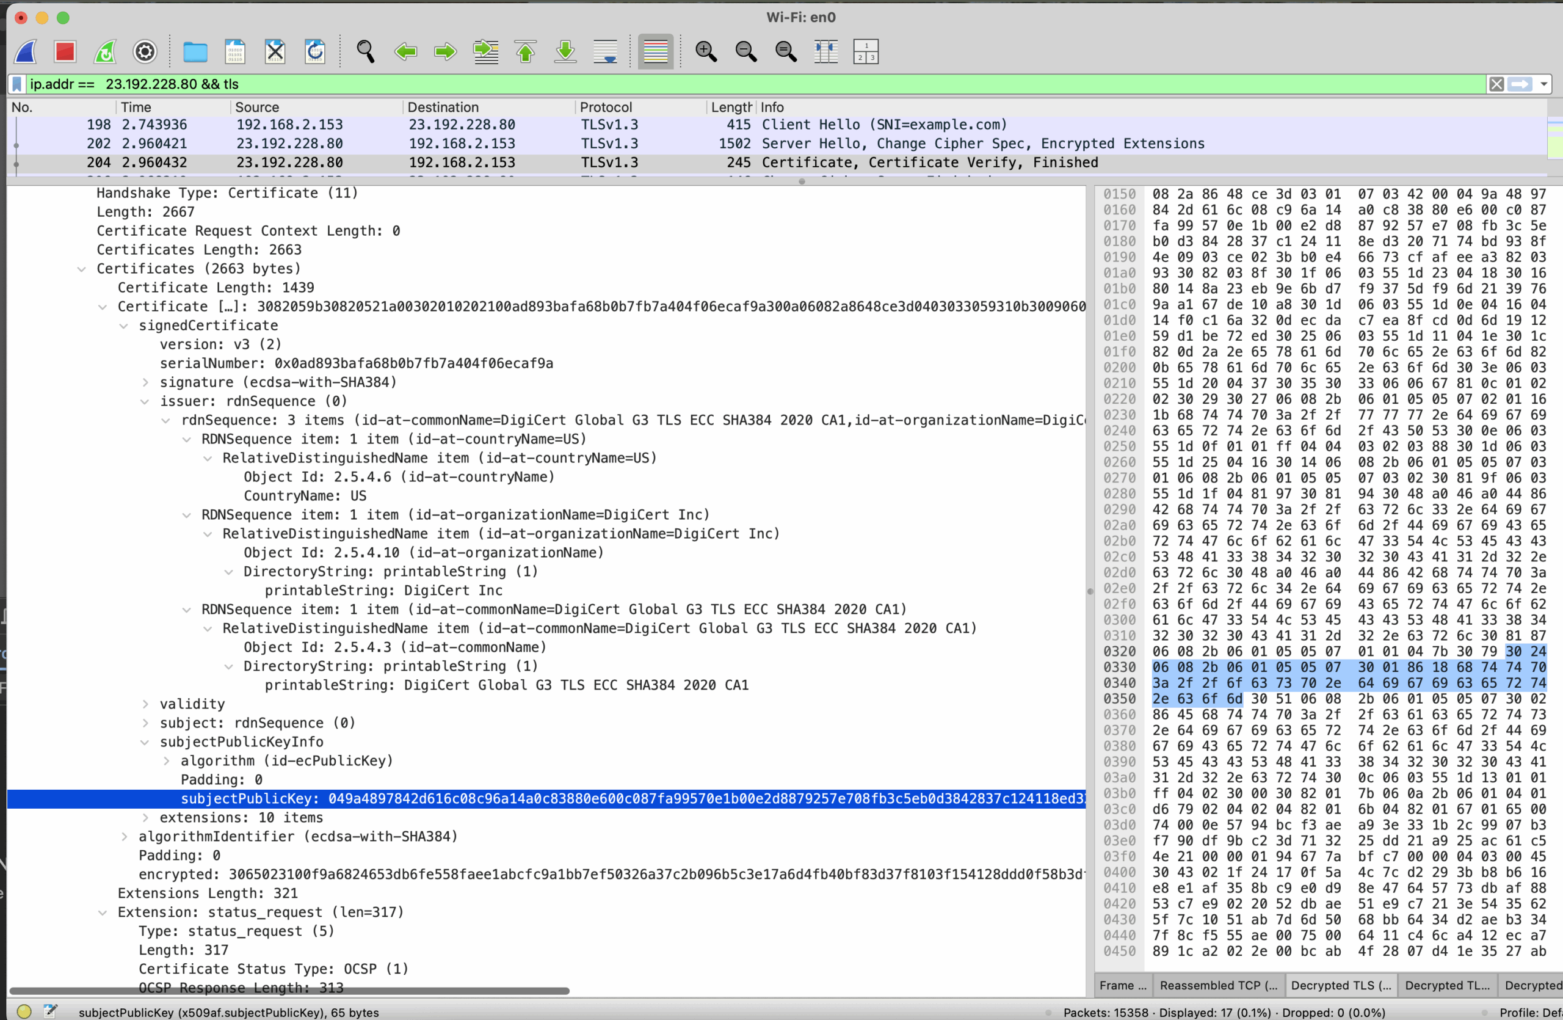
Task: Expand extensions: 10 items node
Action: 145,818
